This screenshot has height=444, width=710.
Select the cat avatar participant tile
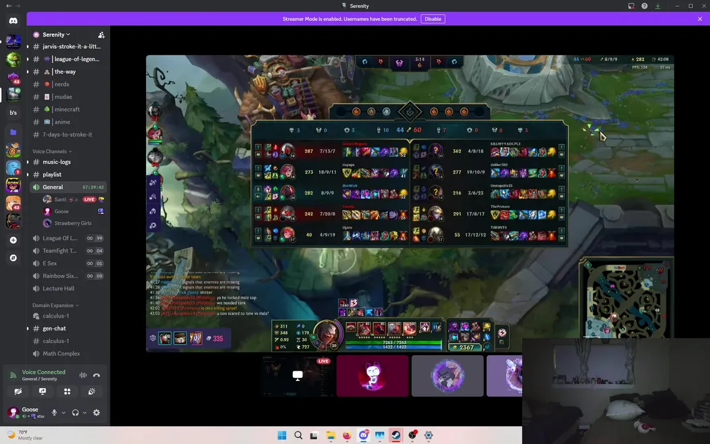tap(372, 376)
